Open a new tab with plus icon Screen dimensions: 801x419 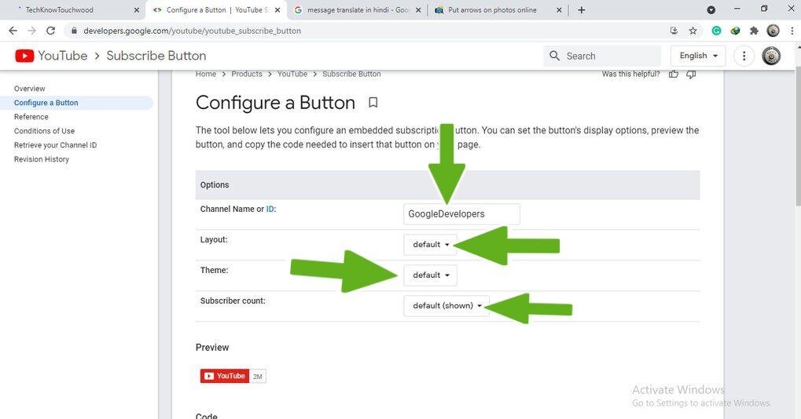click(582, 9)
